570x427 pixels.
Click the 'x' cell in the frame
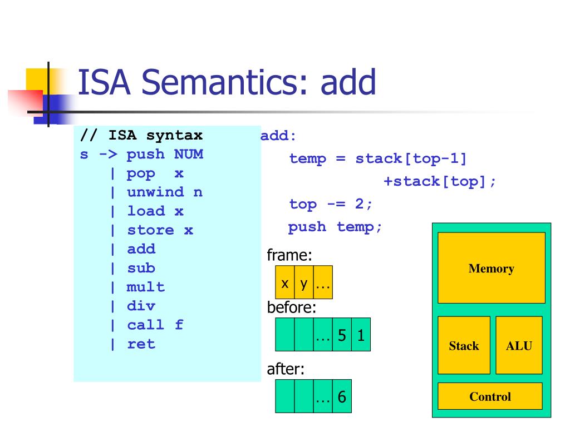click(x=285, y=282)
